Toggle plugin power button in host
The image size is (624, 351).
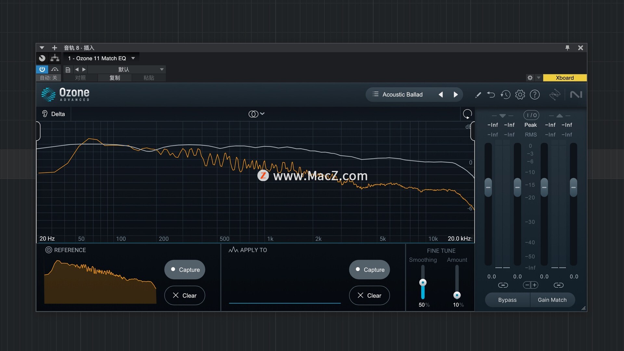(42, 69)
